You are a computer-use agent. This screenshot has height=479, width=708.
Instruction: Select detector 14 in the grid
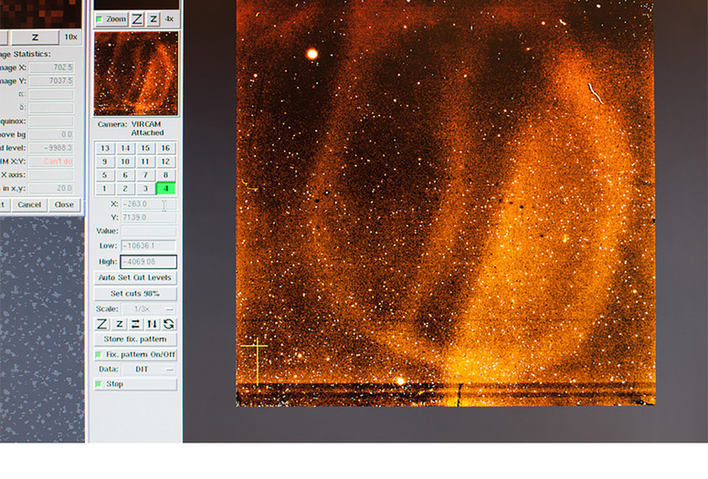(125, 148)
